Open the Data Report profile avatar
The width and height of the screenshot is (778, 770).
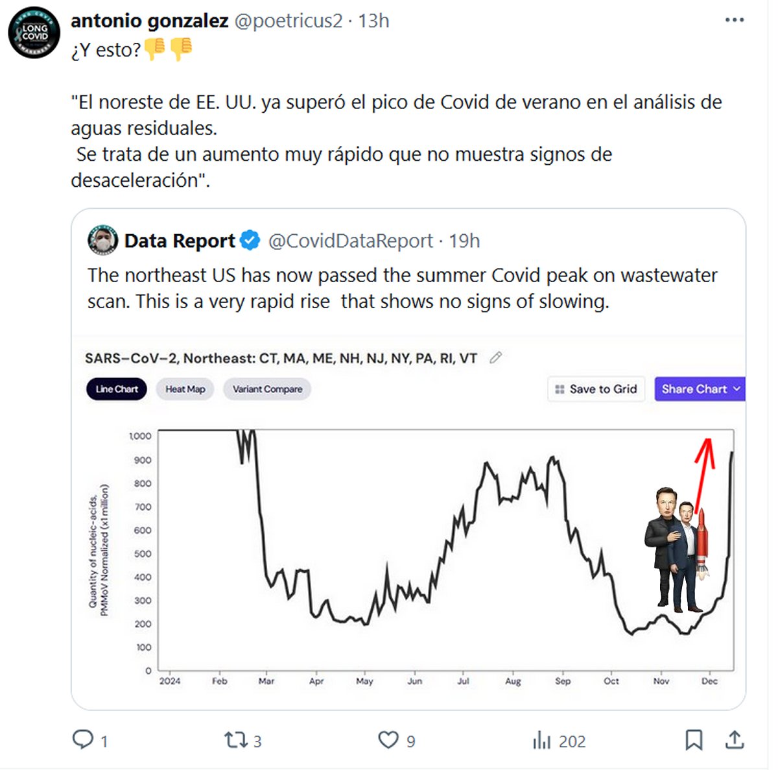tap(102, 241)
